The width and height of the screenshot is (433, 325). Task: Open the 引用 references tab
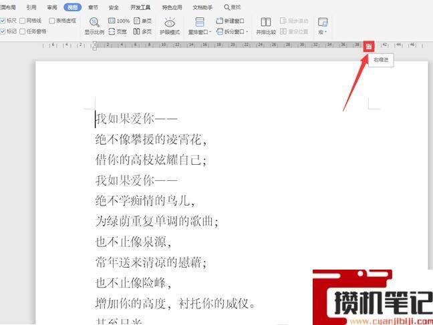point(31,7)
